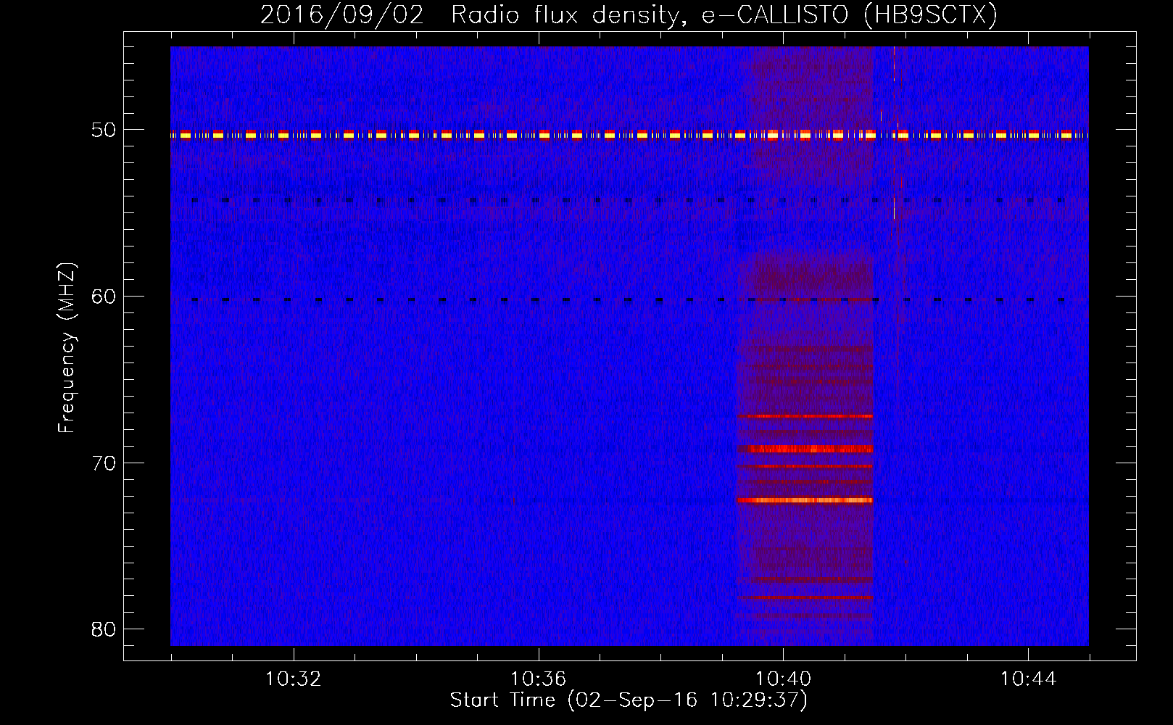Click the thin white vertical spike after 10:41
Image resolution: width=1173 pixels, height=725 pixels.
pyautogui.click(x=894, y=132)
